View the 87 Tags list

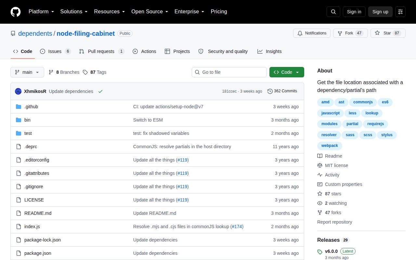coord(95,72)
